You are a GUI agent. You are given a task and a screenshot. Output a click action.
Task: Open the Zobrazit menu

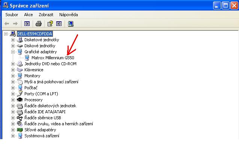click(x=46, y=15)
